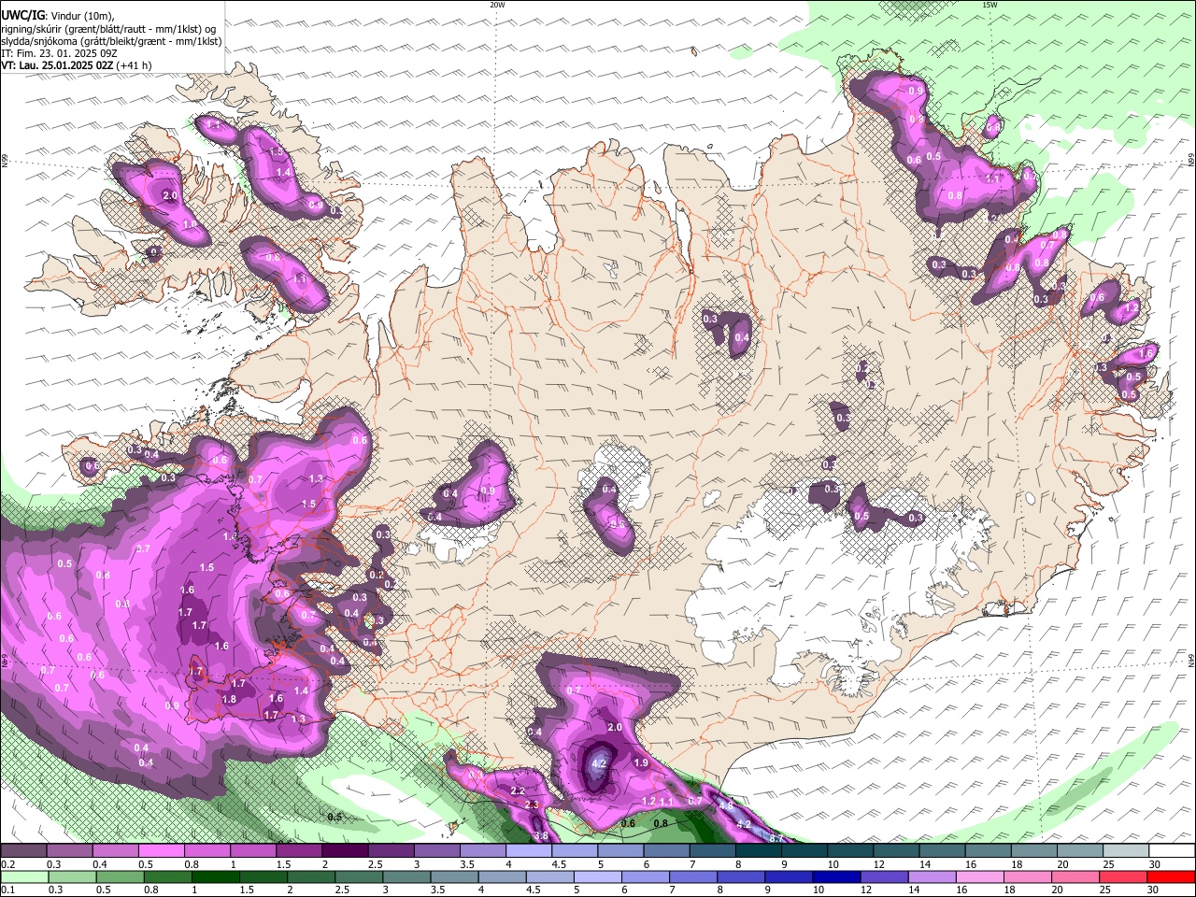
Task: Click the bottom-row blue swatch between 10 and 12
Action: point(837,876)
